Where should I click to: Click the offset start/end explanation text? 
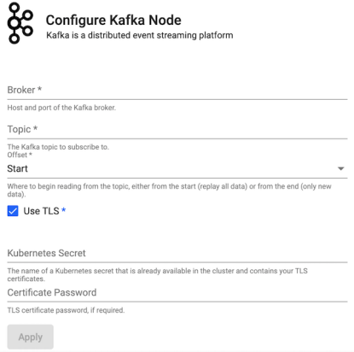click(170, 191)
